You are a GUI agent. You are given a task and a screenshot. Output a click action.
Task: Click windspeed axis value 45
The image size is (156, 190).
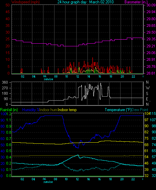pos(7,12)
